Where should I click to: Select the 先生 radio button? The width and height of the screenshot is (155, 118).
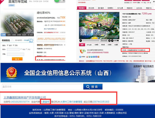[21, 49]
